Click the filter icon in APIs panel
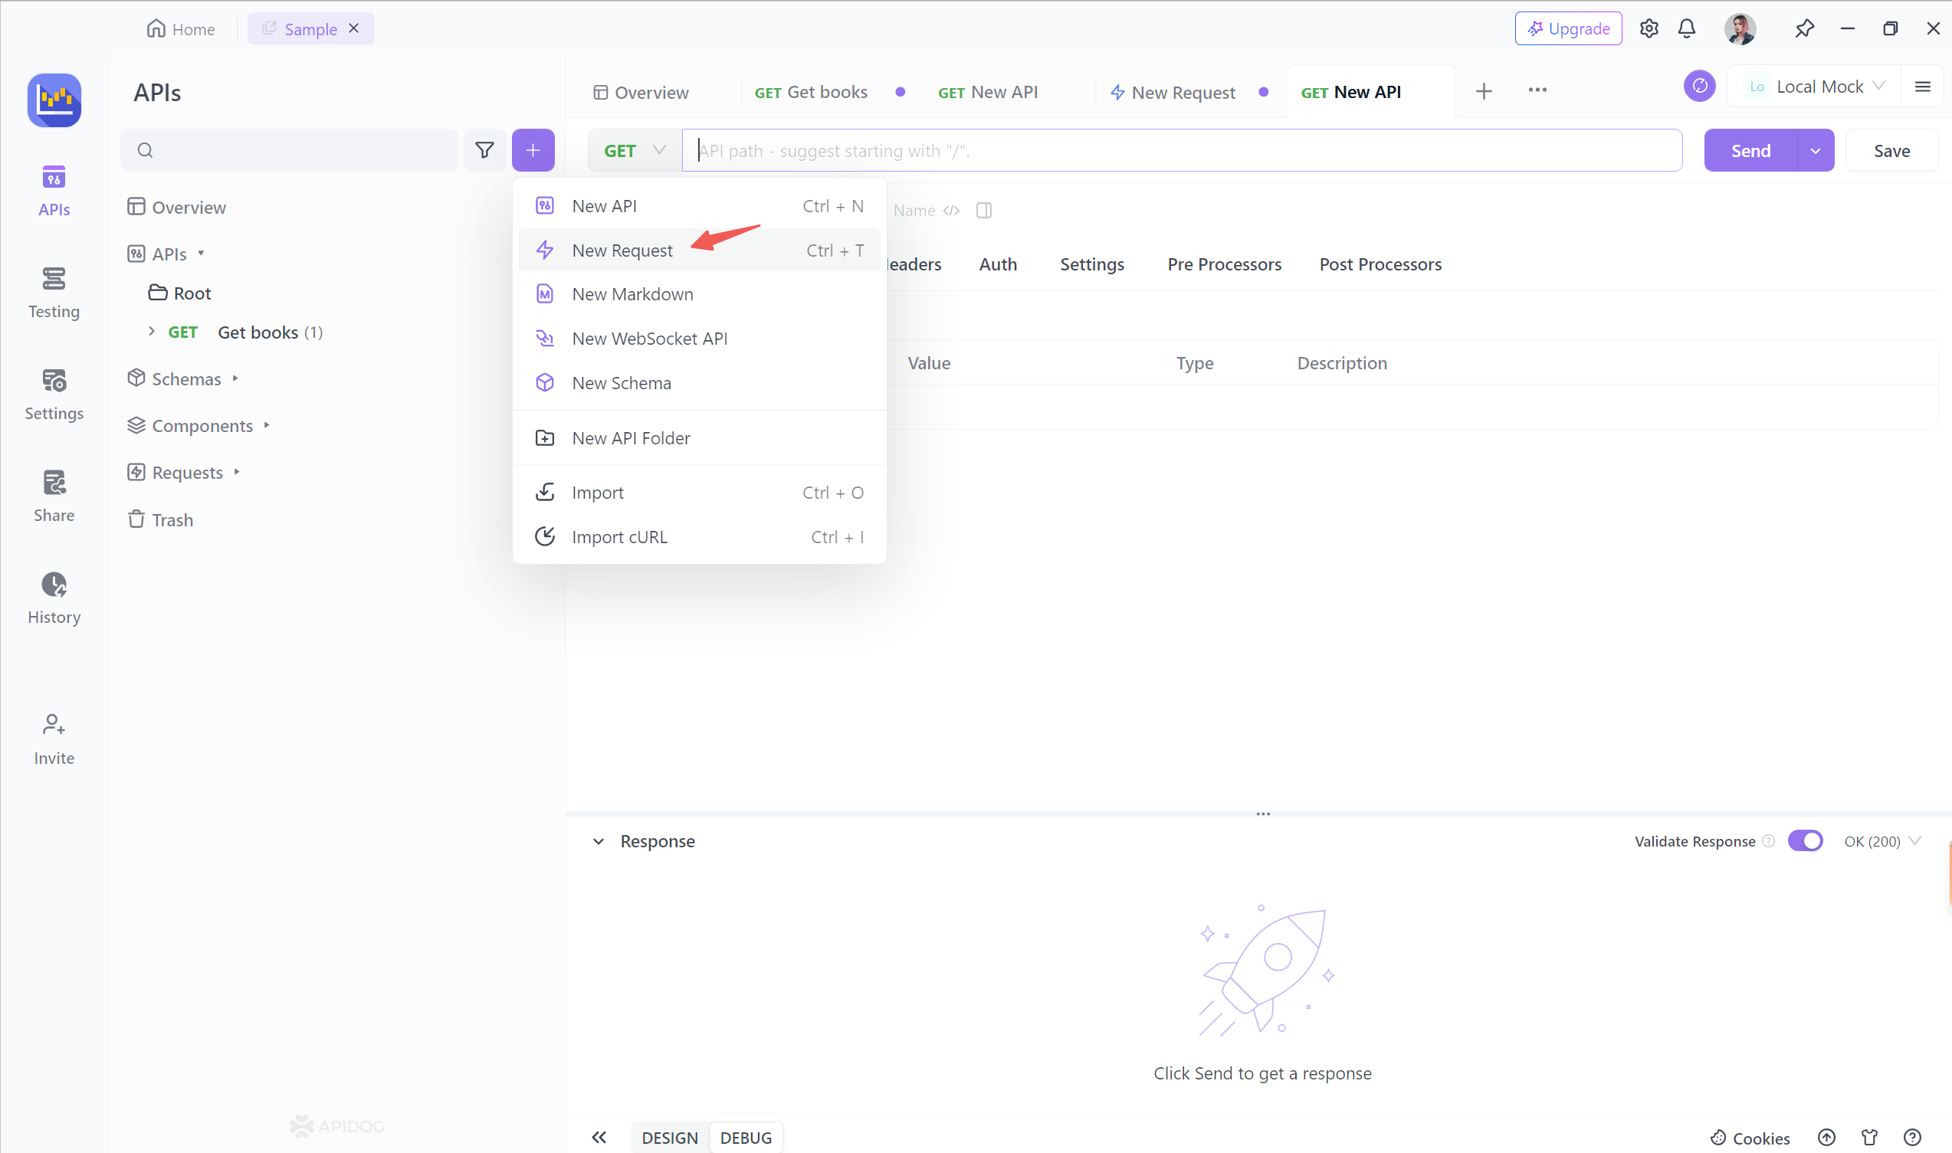Screen dimensions: 1952x1153 (484, 149)
